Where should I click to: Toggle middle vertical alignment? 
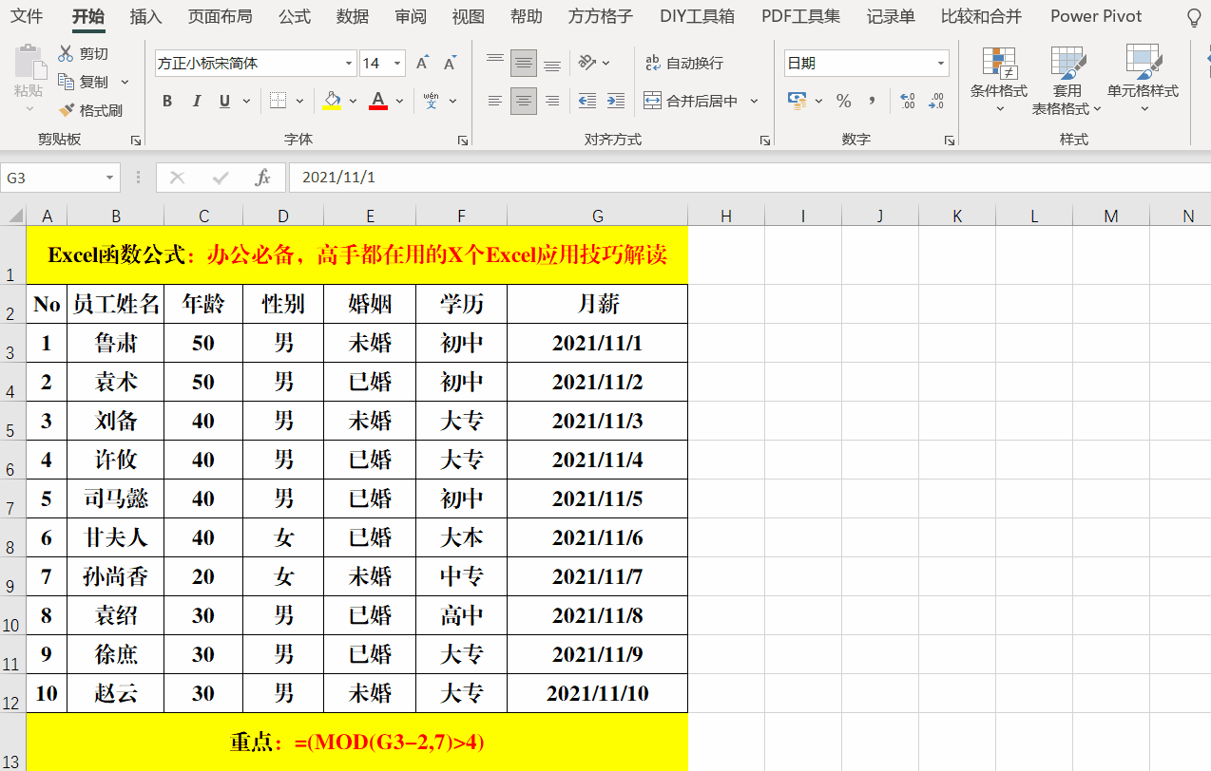click(524, 63)
